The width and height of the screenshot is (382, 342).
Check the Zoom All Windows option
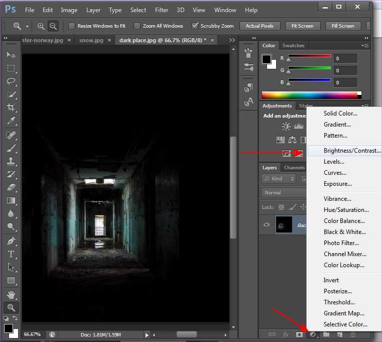click(137, 26)
